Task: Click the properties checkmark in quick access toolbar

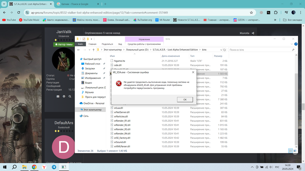Action: pyautogui.click(x=84, y=39)
